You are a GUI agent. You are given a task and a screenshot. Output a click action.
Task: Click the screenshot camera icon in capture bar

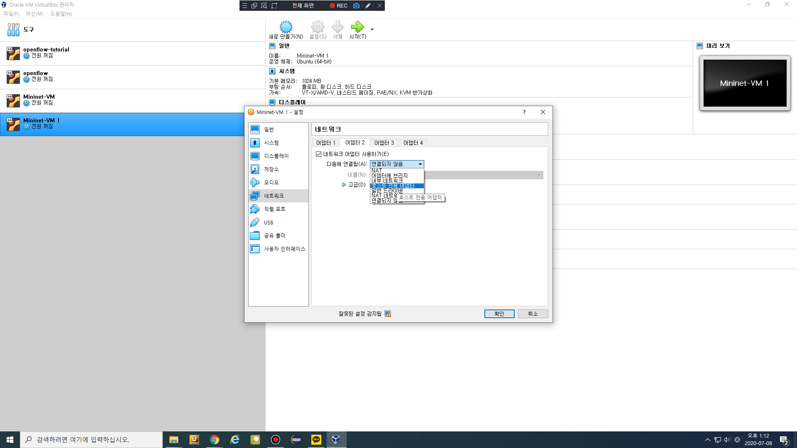[356, 5]
